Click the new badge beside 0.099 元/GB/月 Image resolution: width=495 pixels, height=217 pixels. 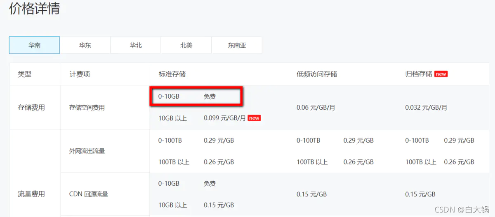254,118
